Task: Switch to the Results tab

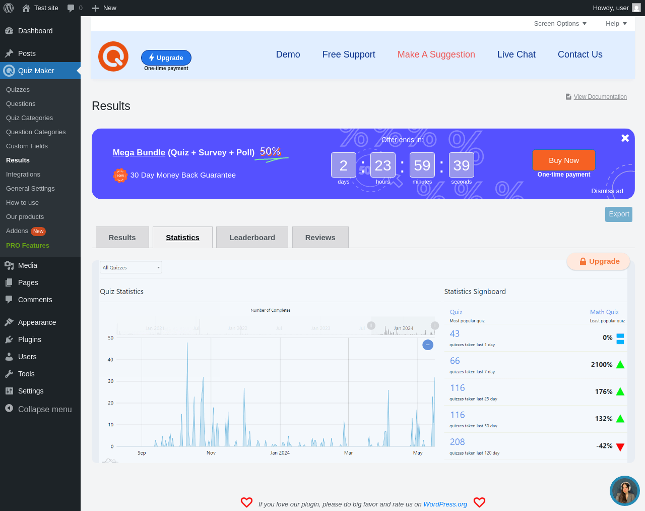Action: [x=122, y=238]
